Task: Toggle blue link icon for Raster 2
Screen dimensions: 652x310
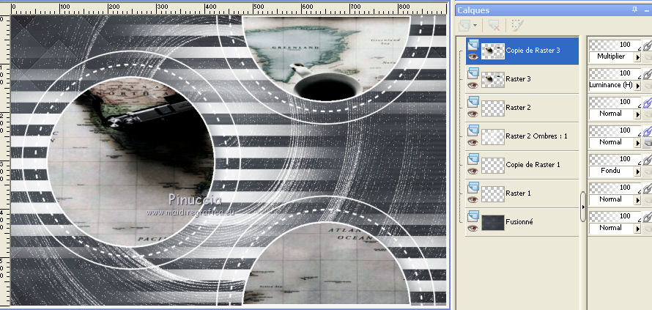Action: tap(647, 103)
